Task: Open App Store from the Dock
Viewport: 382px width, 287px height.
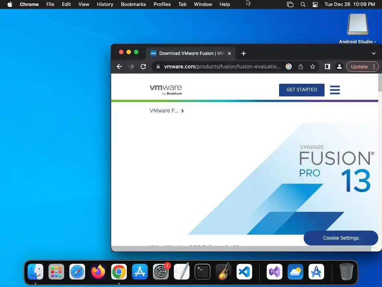Action: [x=140, y=272]
